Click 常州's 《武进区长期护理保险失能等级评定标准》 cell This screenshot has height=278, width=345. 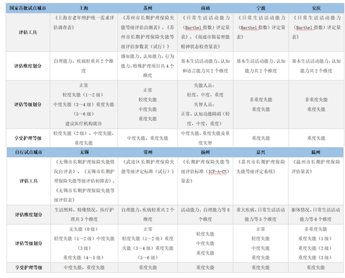(x=148, y=181)
